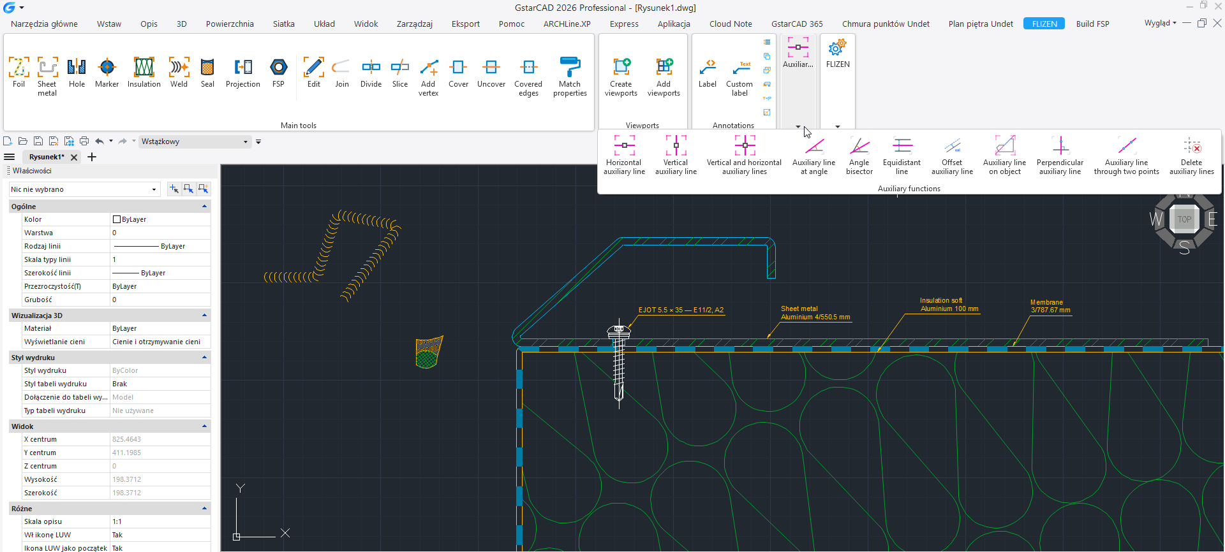Select the Sheet metal tool
Viewport: 1225px width, 552px height.
(47, 76)
